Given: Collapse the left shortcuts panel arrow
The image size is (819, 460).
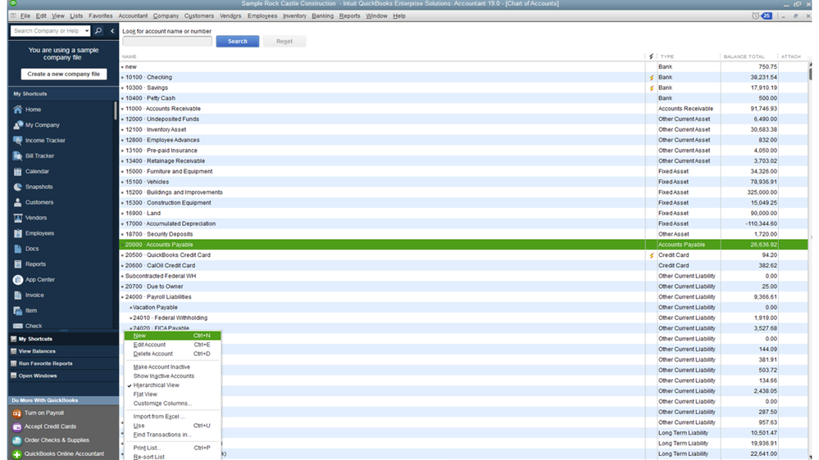Looking at the screenshot, I should (112, 31).
